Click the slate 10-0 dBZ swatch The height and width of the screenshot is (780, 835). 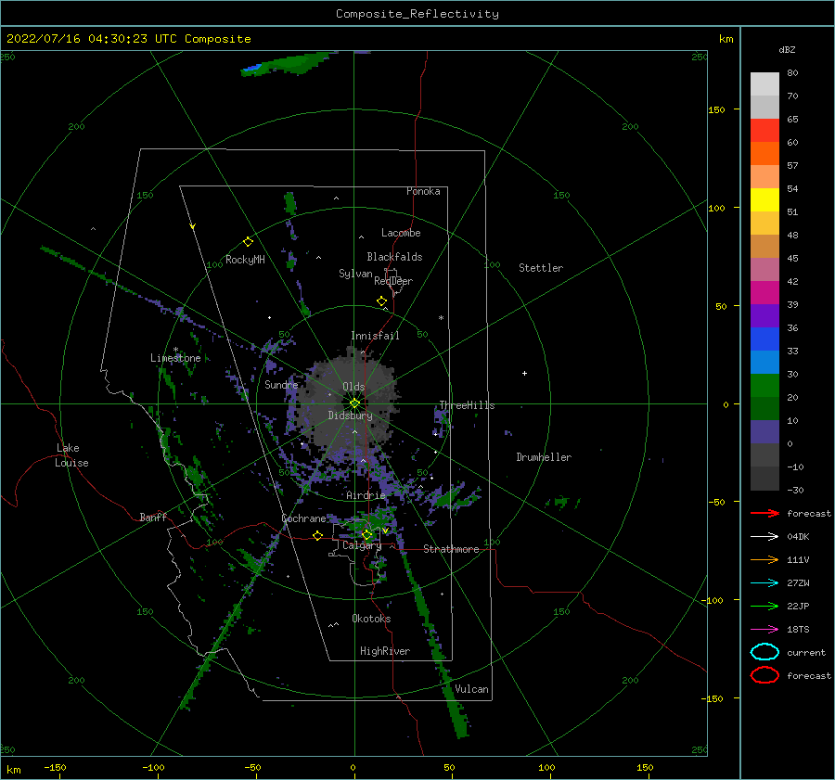click(764, 432)
